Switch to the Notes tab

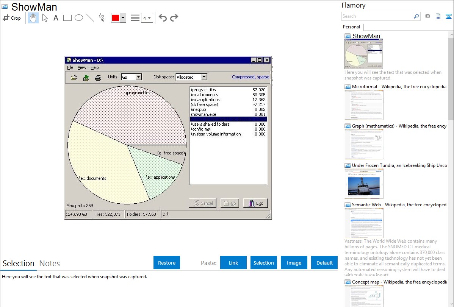(50, 263)
